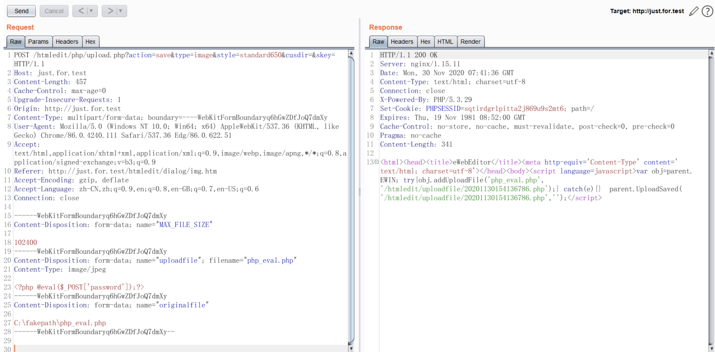715x352 pixels.
Task: Click the 'Cache-Control: max-age=0' request line
Action: 60,91
